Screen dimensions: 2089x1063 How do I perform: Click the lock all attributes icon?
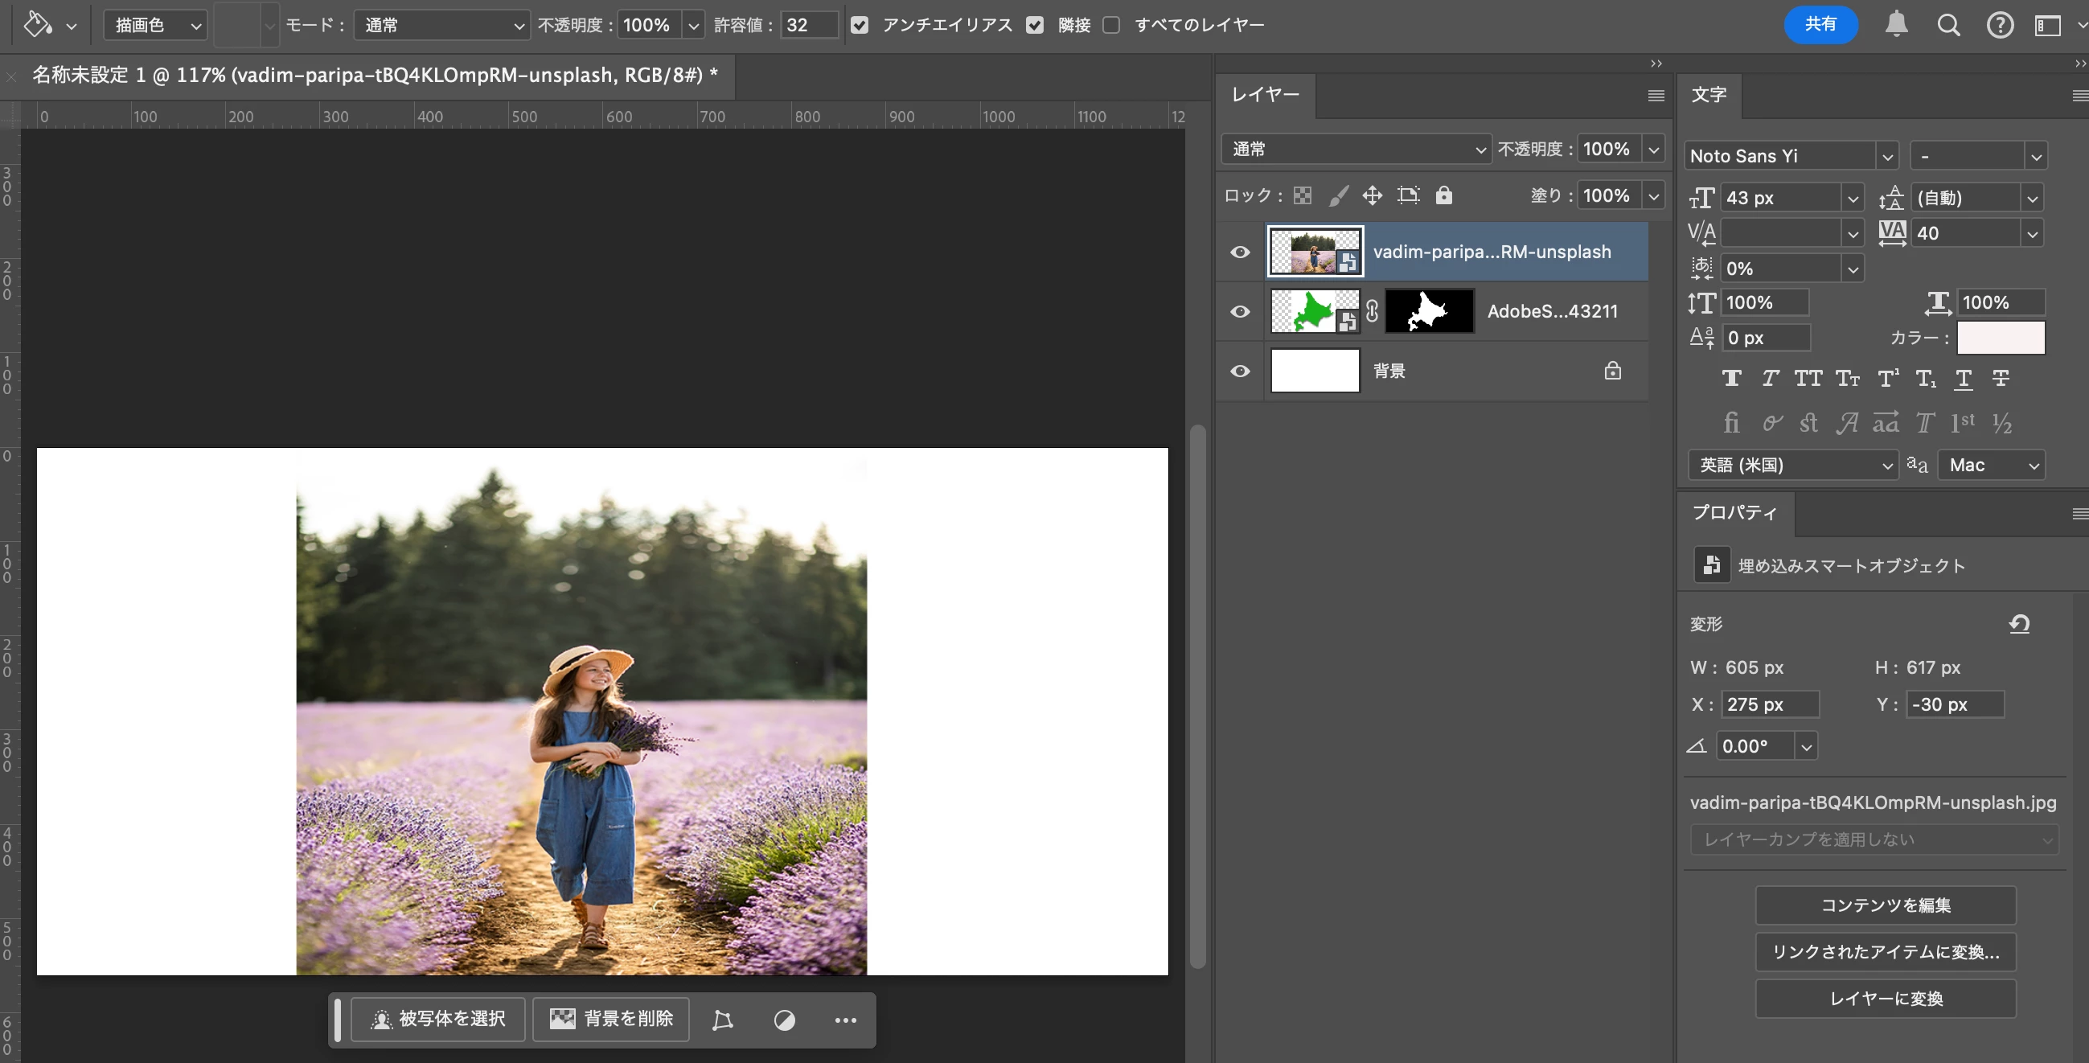tap(1443, 195)
